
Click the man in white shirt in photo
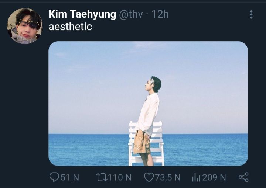tap(147, 121)
